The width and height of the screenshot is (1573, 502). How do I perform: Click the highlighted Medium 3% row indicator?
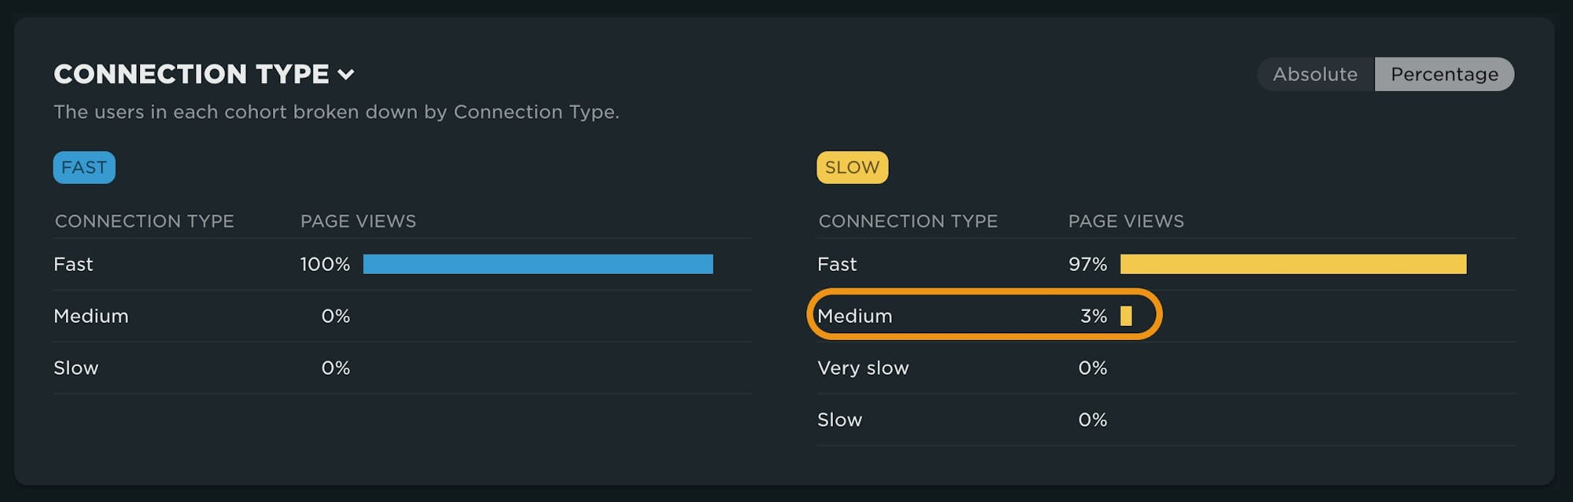[x=985, y=316]
